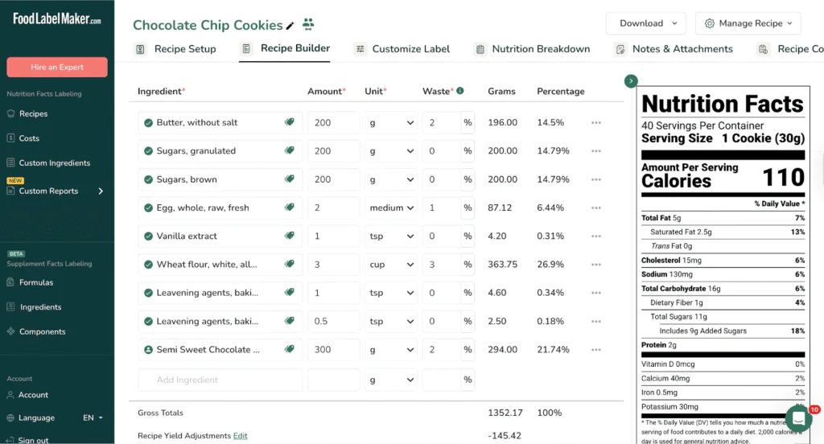Expand the Download dropdown

646,23
